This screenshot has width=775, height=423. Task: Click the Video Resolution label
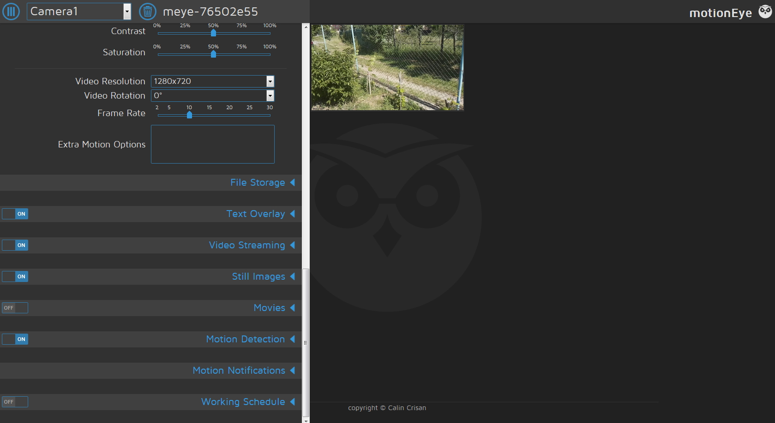(x=110, y=81)
